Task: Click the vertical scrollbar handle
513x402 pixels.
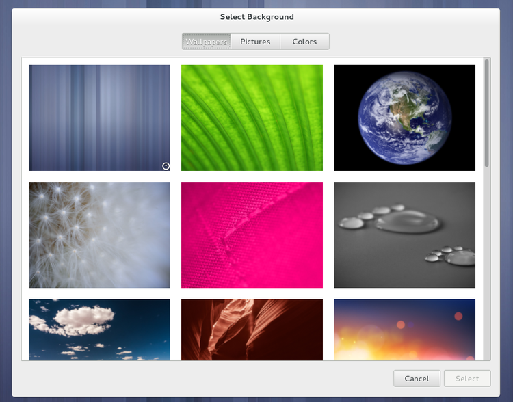Action: 486,113
